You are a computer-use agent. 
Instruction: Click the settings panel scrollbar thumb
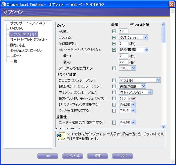[x=163, y=35]
